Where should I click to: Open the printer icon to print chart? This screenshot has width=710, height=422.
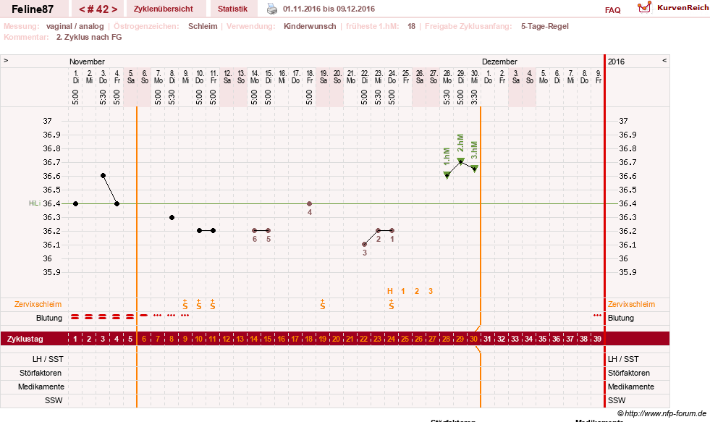[x=271, y=9]
